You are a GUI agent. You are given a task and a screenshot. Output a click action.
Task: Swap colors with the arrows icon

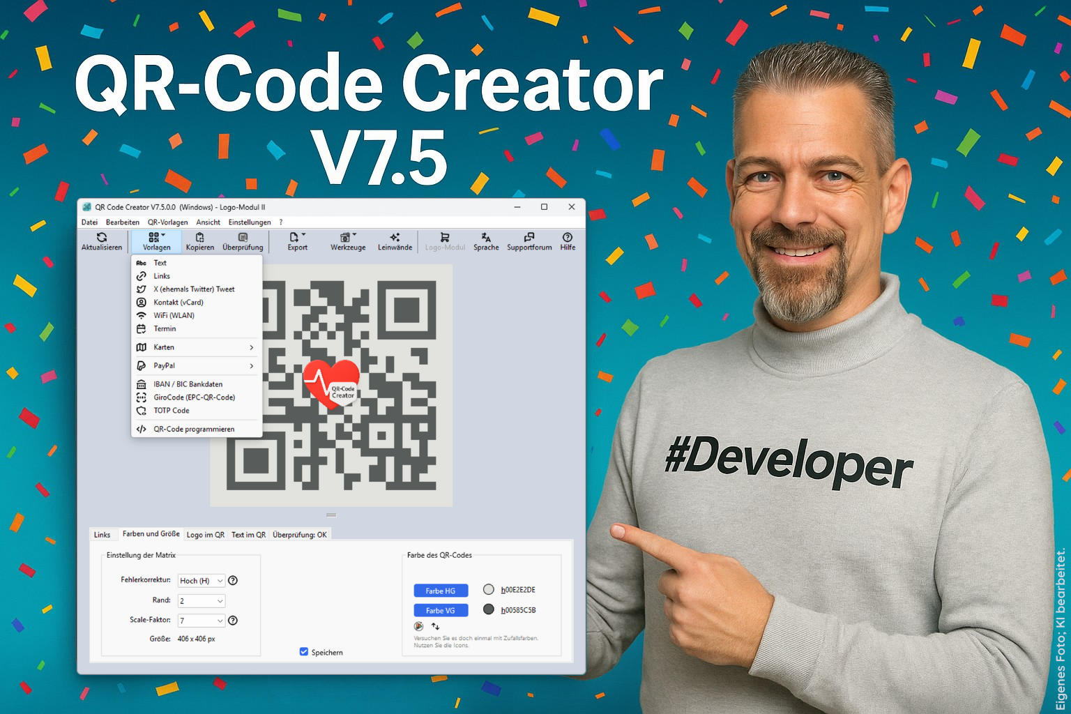tap(434, 626)
